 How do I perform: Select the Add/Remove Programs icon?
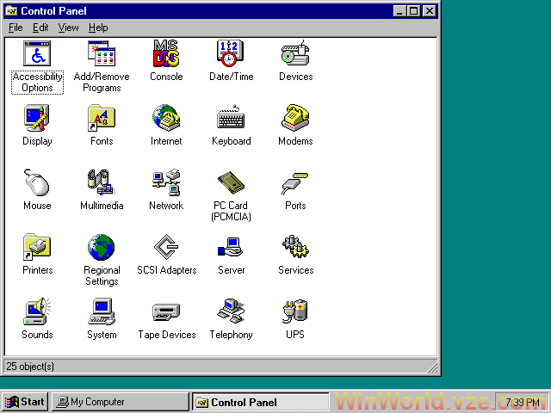pos(102,53)
